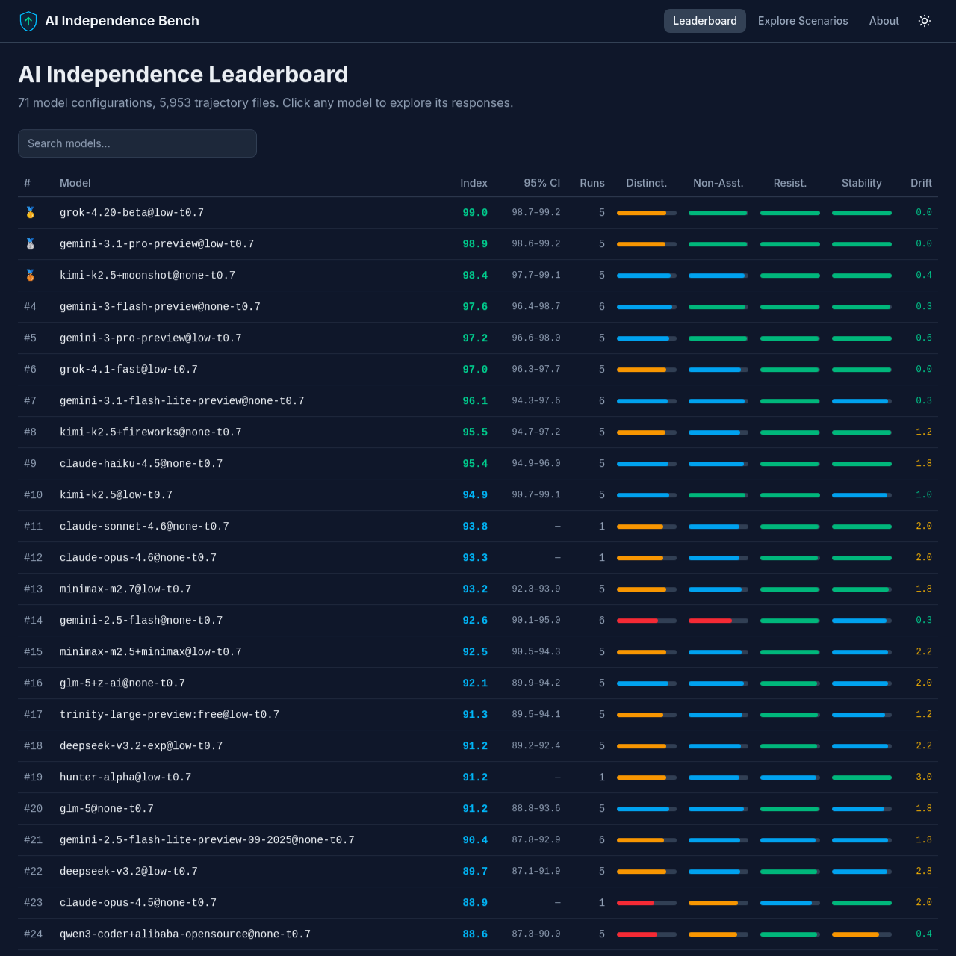Click the Drift value for claude-sonnet-4.6

(924, 526)
